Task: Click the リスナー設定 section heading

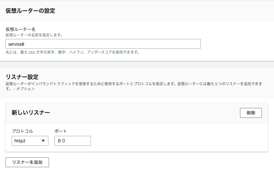Action: tap(22, 77)
